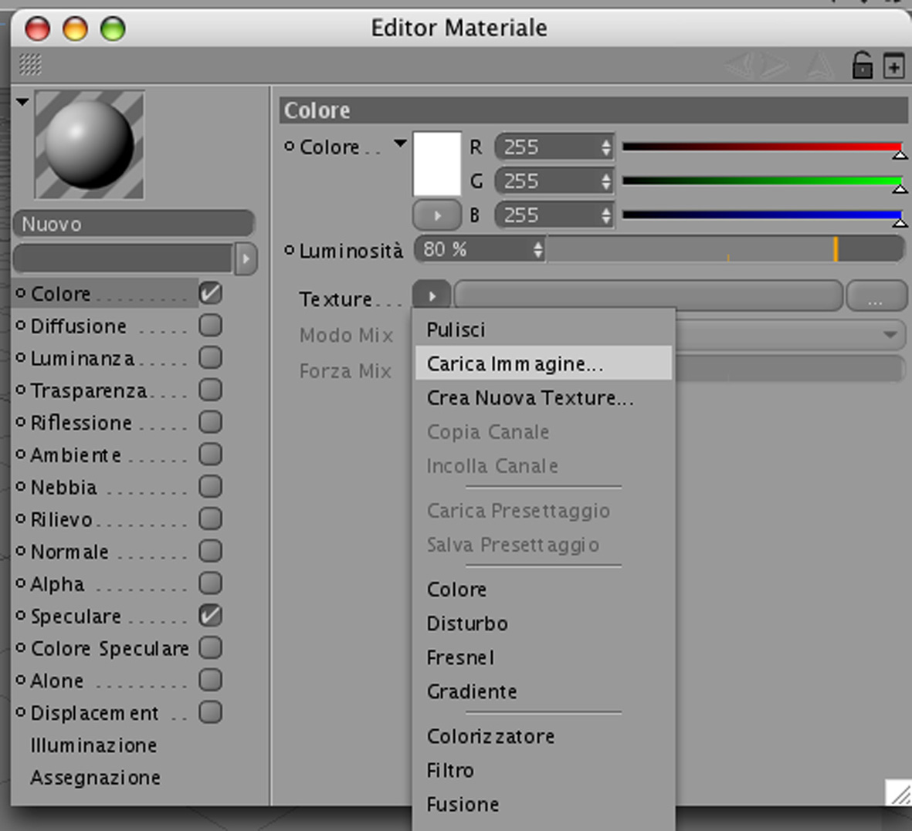Click the small arrow button below the color swatch
The width and height of the screenshot is (912, 831).
pyautogui.click(x=437, y=215)
